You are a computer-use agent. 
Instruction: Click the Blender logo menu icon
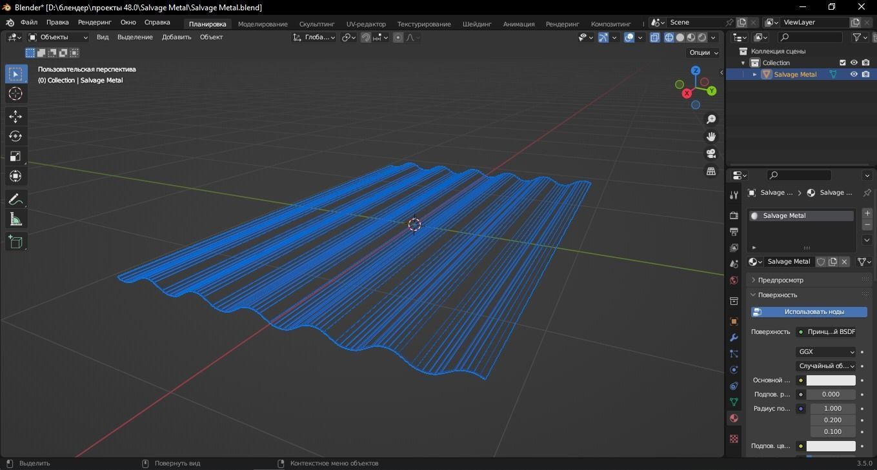coord(10,23)
